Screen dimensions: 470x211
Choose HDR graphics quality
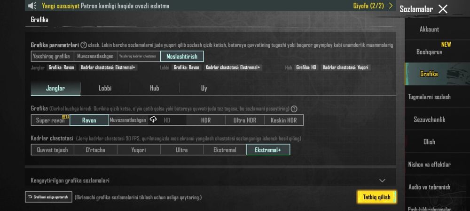[x=206, y=120]
